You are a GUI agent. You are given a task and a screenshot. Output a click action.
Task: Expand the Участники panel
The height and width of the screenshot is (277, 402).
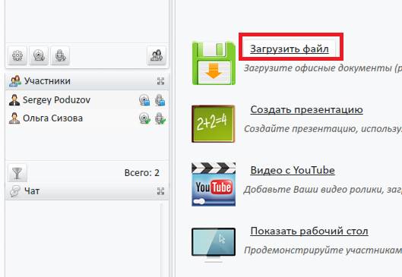pyautogui.click(x=160, y=81)
